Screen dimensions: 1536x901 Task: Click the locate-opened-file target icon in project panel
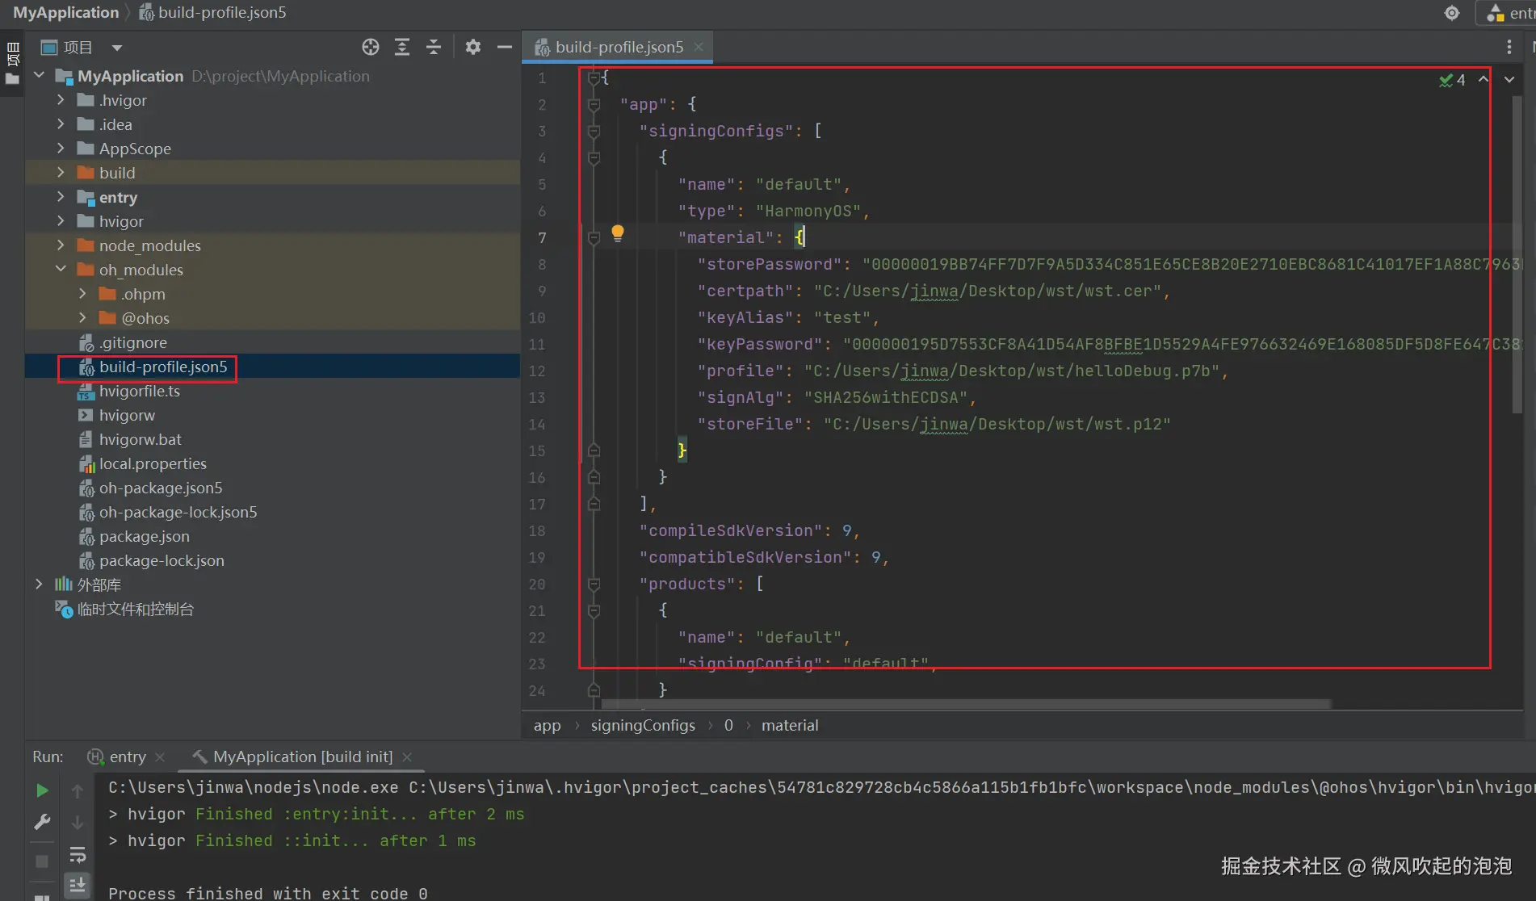pos(371,48)
